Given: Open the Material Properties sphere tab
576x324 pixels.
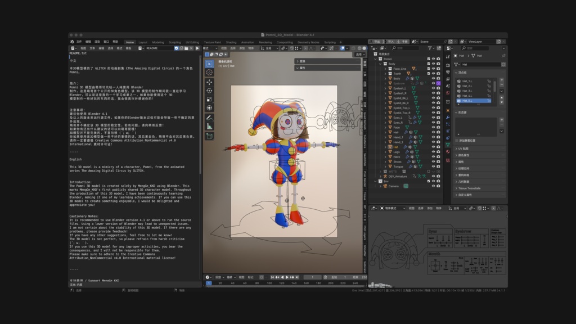Looking at the screenshot, I should (447, 151).
